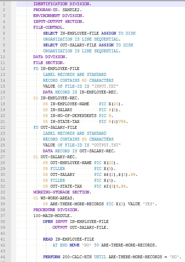Click 'INPUT-OUTPUT SECTION.' line
Image resolution: width=185 pixels, height=262 pixels.
coord(58,21)
